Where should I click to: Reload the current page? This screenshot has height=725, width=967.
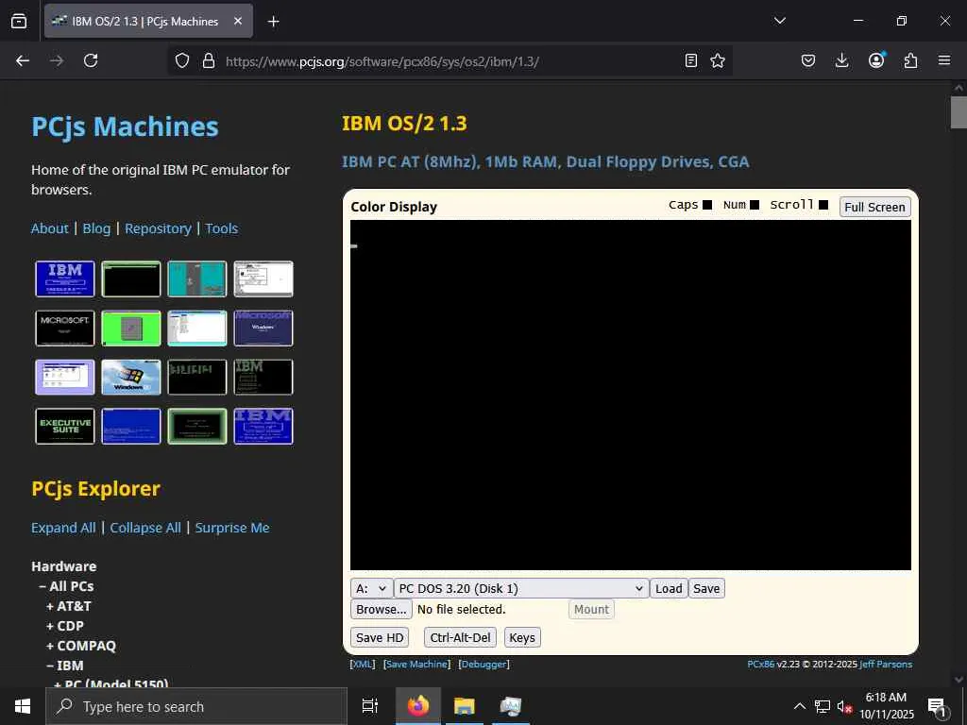pos(91,60)
